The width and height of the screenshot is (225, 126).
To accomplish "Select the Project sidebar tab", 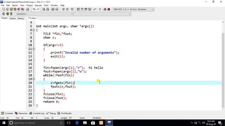I will coord(4,18).
